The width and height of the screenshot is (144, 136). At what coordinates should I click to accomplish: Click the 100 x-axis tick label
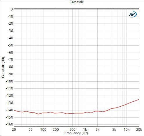pyautogui.click(x=43, y=130)
